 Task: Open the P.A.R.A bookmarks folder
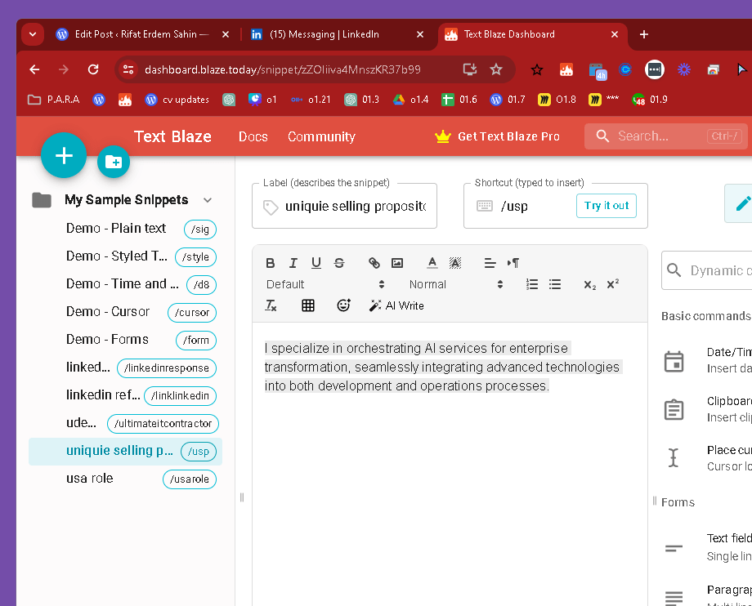[x=54, y=99]
